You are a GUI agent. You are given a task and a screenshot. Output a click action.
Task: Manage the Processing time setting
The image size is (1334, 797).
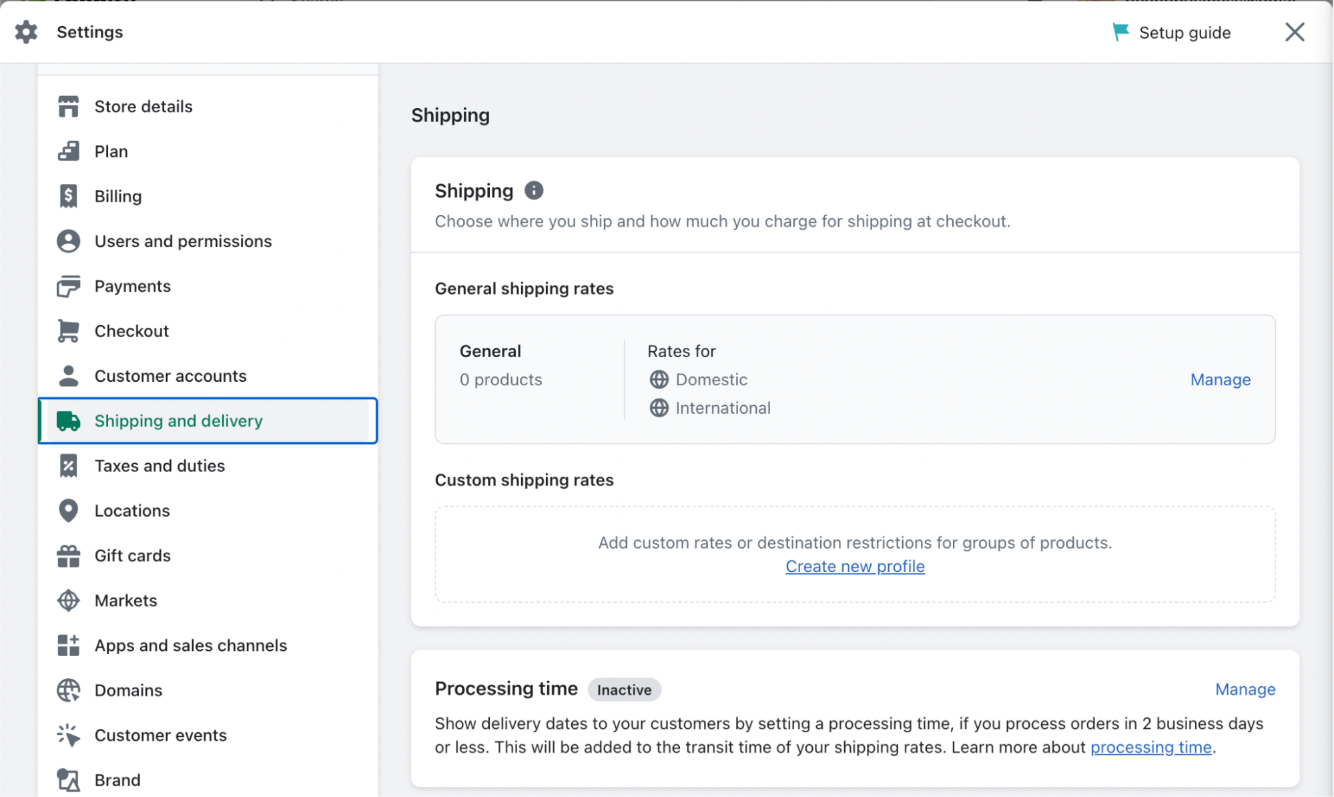[1245, 690]
